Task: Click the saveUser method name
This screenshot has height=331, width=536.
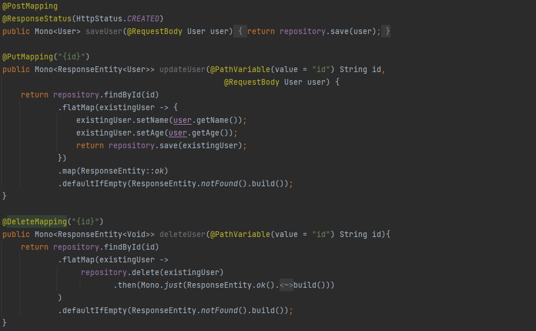Action: click(x=104, y=31)
